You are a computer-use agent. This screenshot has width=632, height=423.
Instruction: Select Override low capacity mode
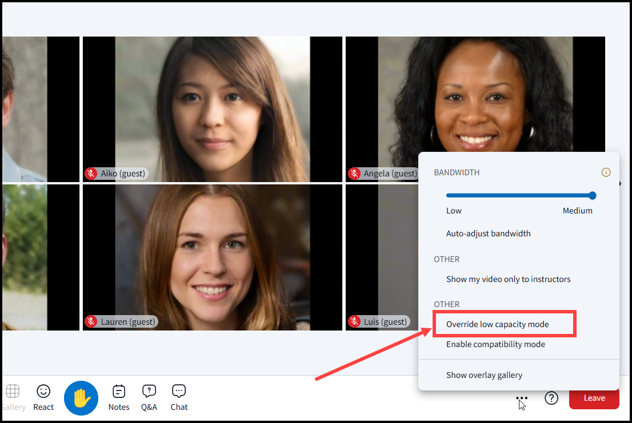(497, 324)
